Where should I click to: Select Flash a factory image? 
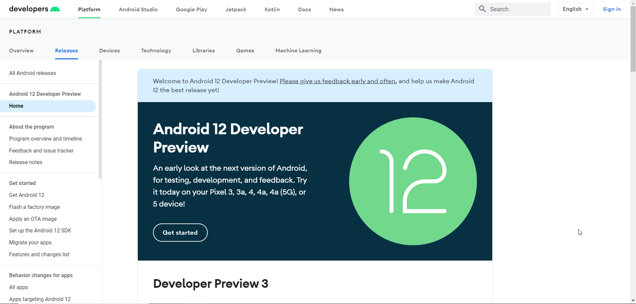point(34,207)
